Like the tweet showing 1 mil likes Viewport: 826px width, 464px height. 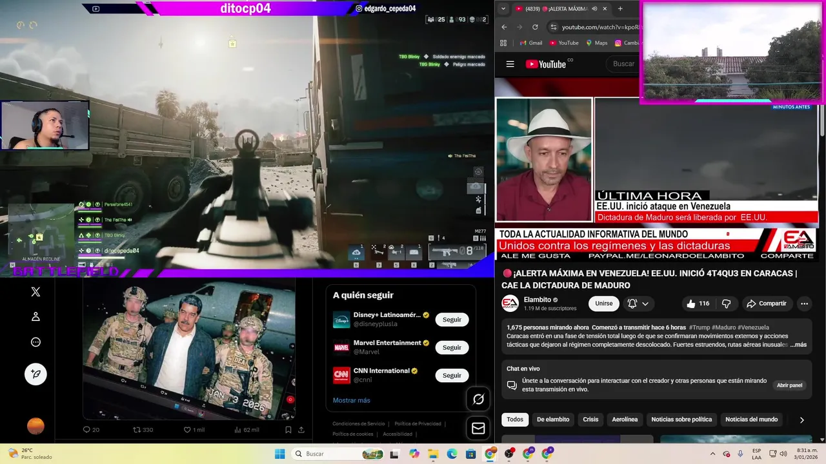pos(194,430)
